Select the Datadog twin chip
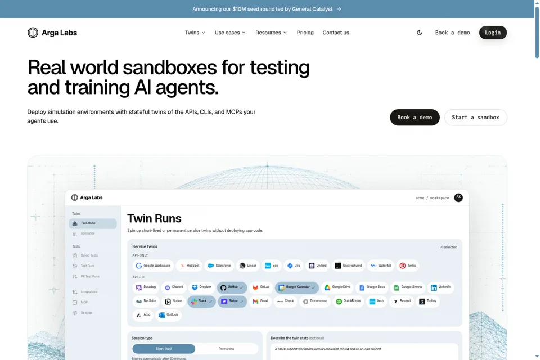The width and height of the screenshot is (540, 360). tap(146, 287)
